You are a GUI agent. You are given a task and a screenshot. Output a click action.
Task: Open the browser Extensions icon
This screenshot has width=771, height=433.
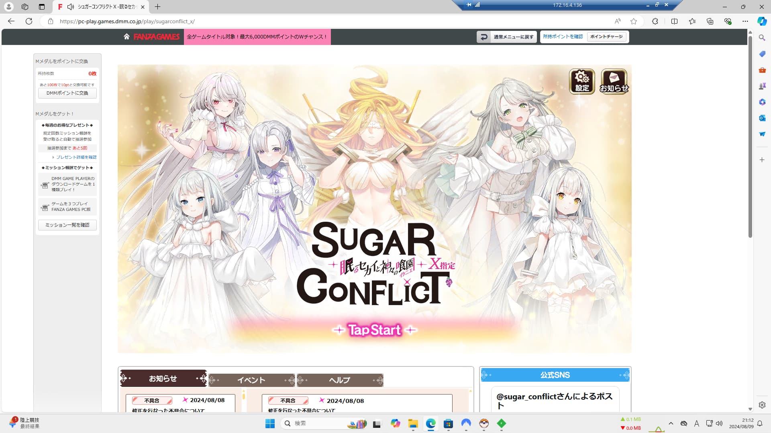(x=655, y=21)
